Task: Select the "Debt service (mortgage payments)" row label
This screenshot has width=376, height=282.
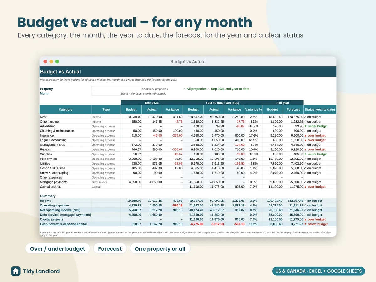Action: click(x=65, y=215)
